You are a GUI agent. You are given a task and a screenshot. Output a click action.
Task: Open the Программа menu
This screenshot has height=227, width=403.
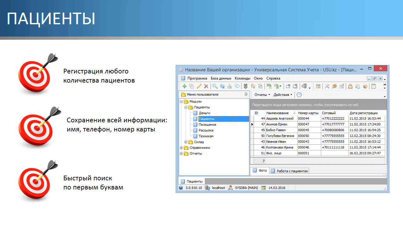point(197,78)
